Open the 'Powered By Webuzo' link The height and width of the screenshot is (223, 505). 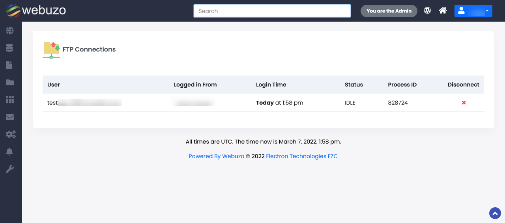pos(216,156)
